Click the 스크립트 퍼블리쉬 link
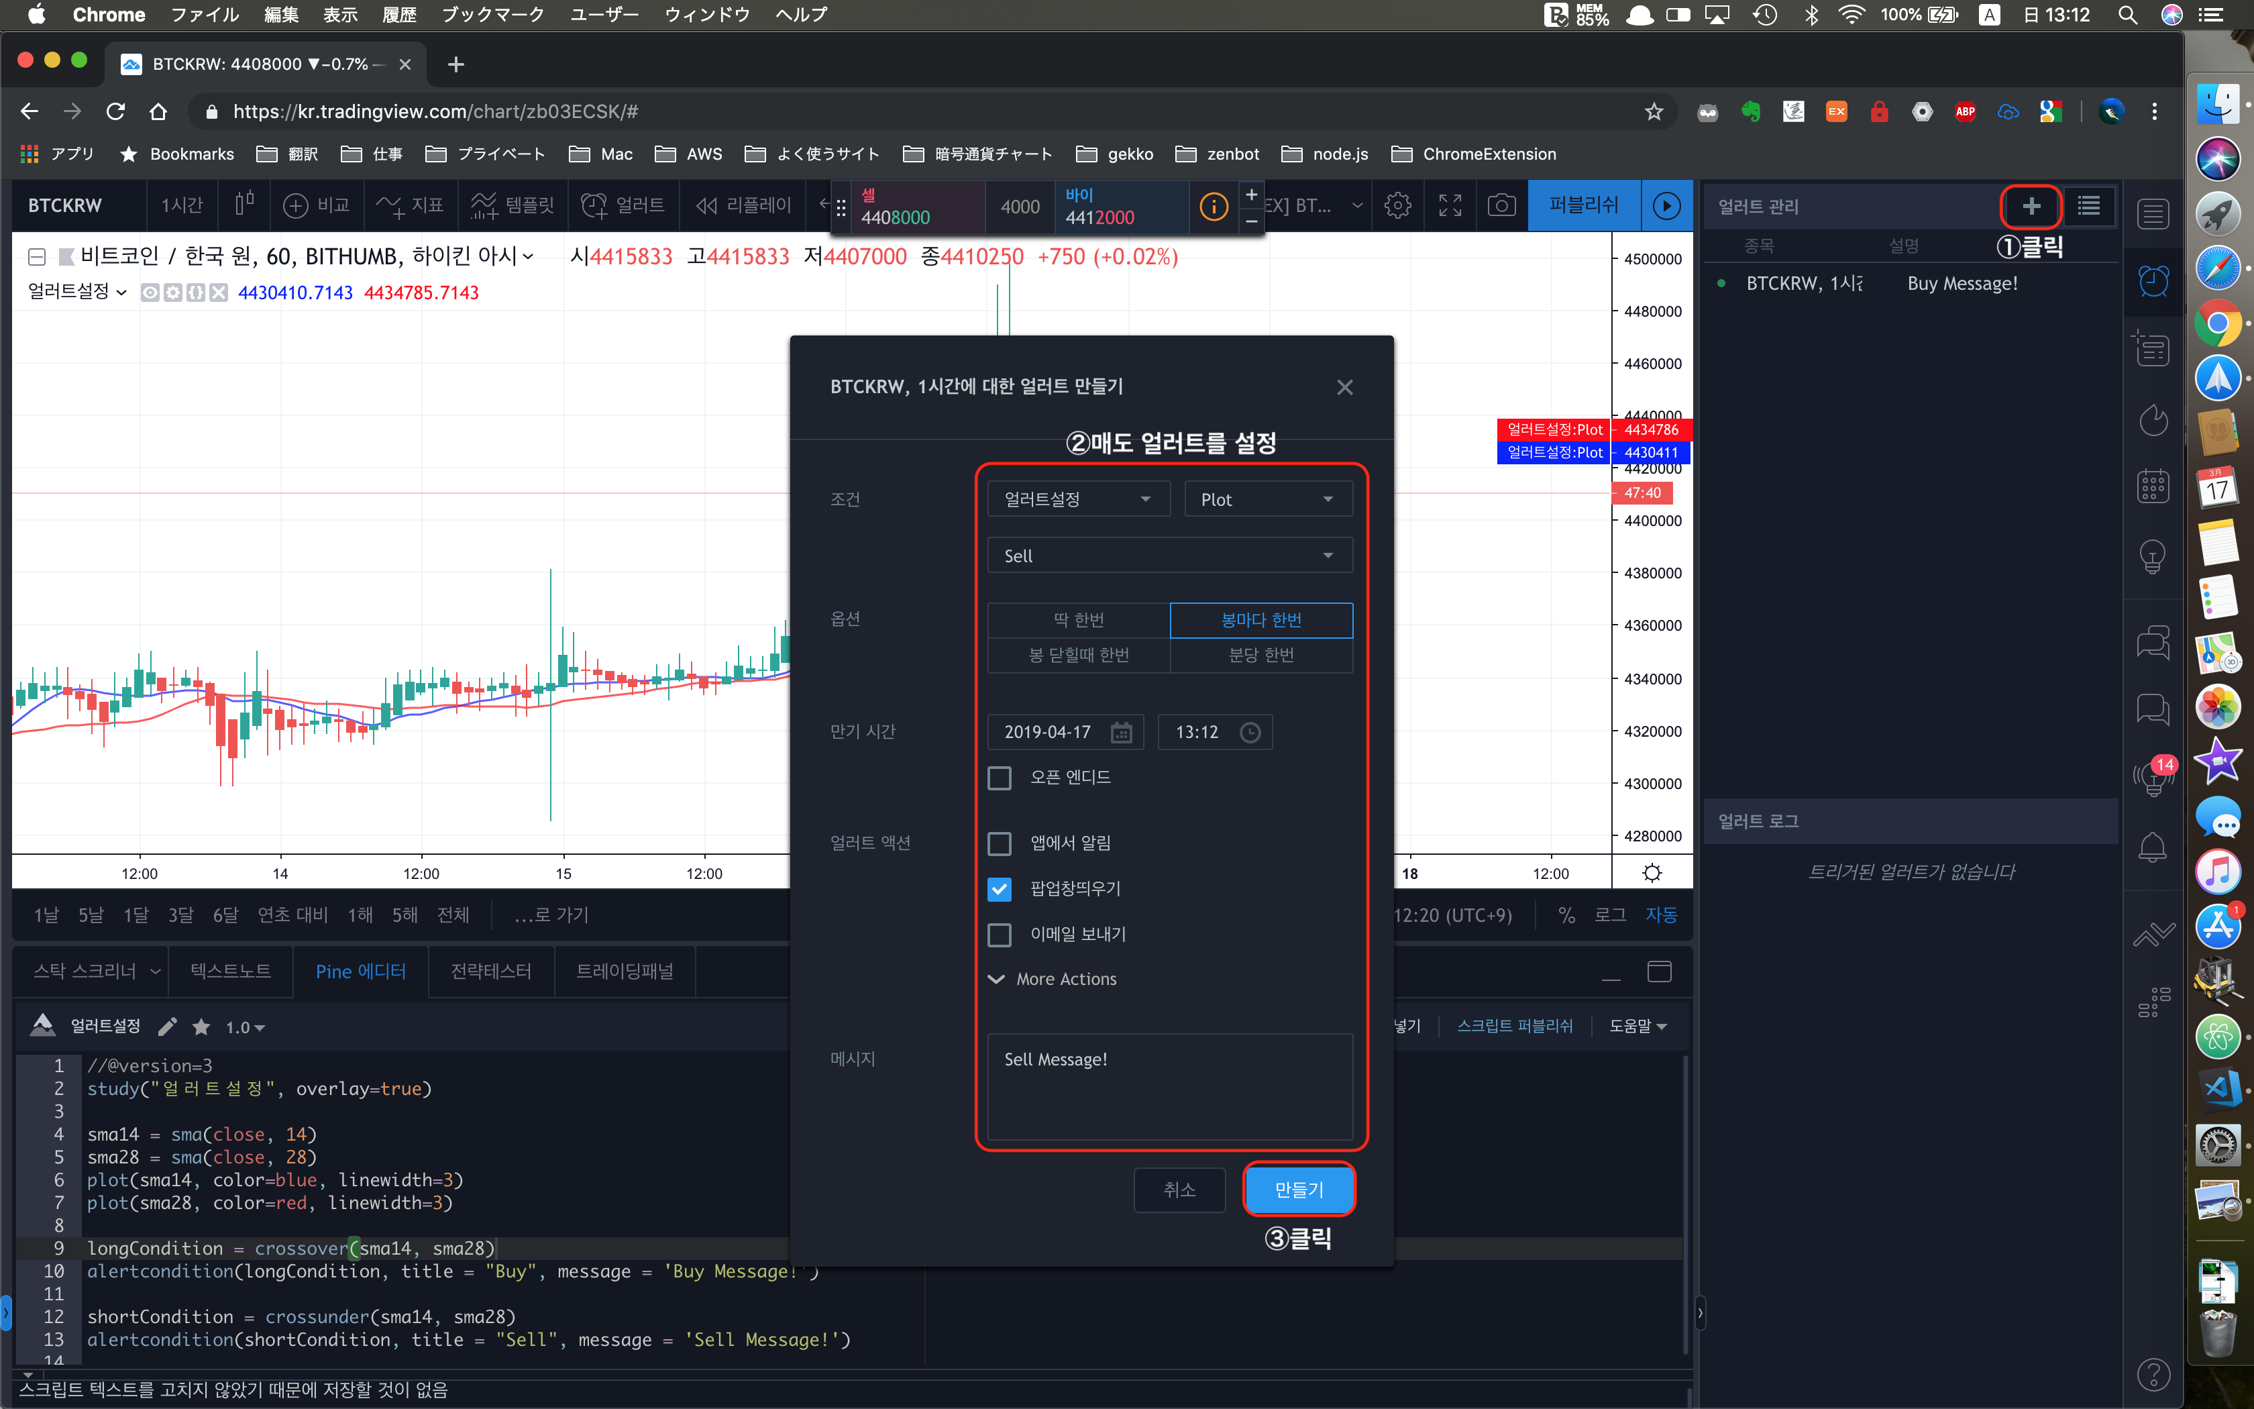This screenshot has height=1409, width=2254. (1515, 1026)
